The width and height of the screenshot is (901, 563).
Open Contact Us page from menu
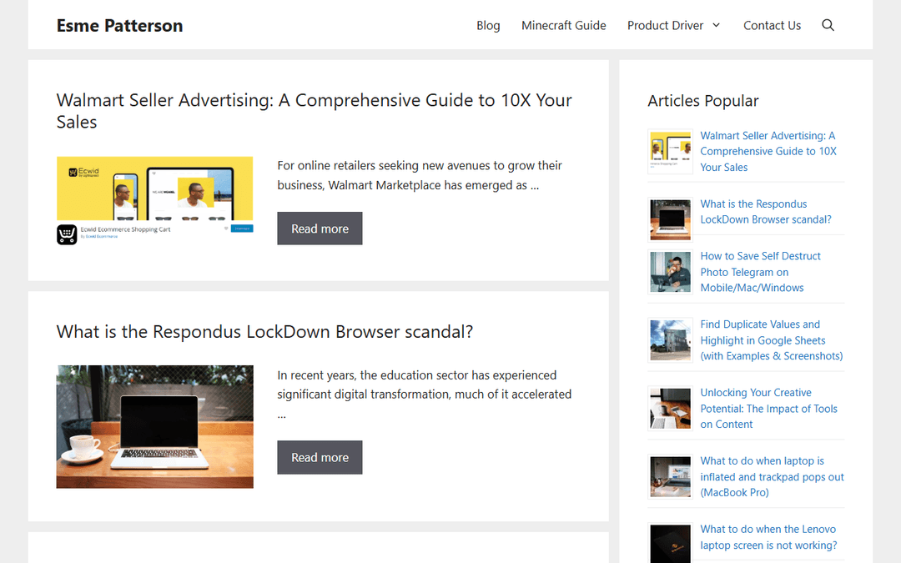click(x=772, y=25)
